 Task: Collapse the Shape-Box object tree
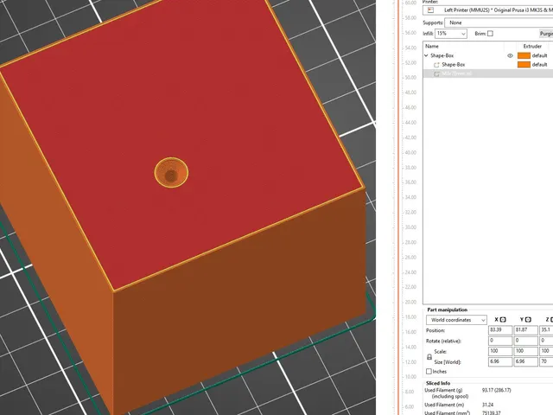[x=426, y=55]
